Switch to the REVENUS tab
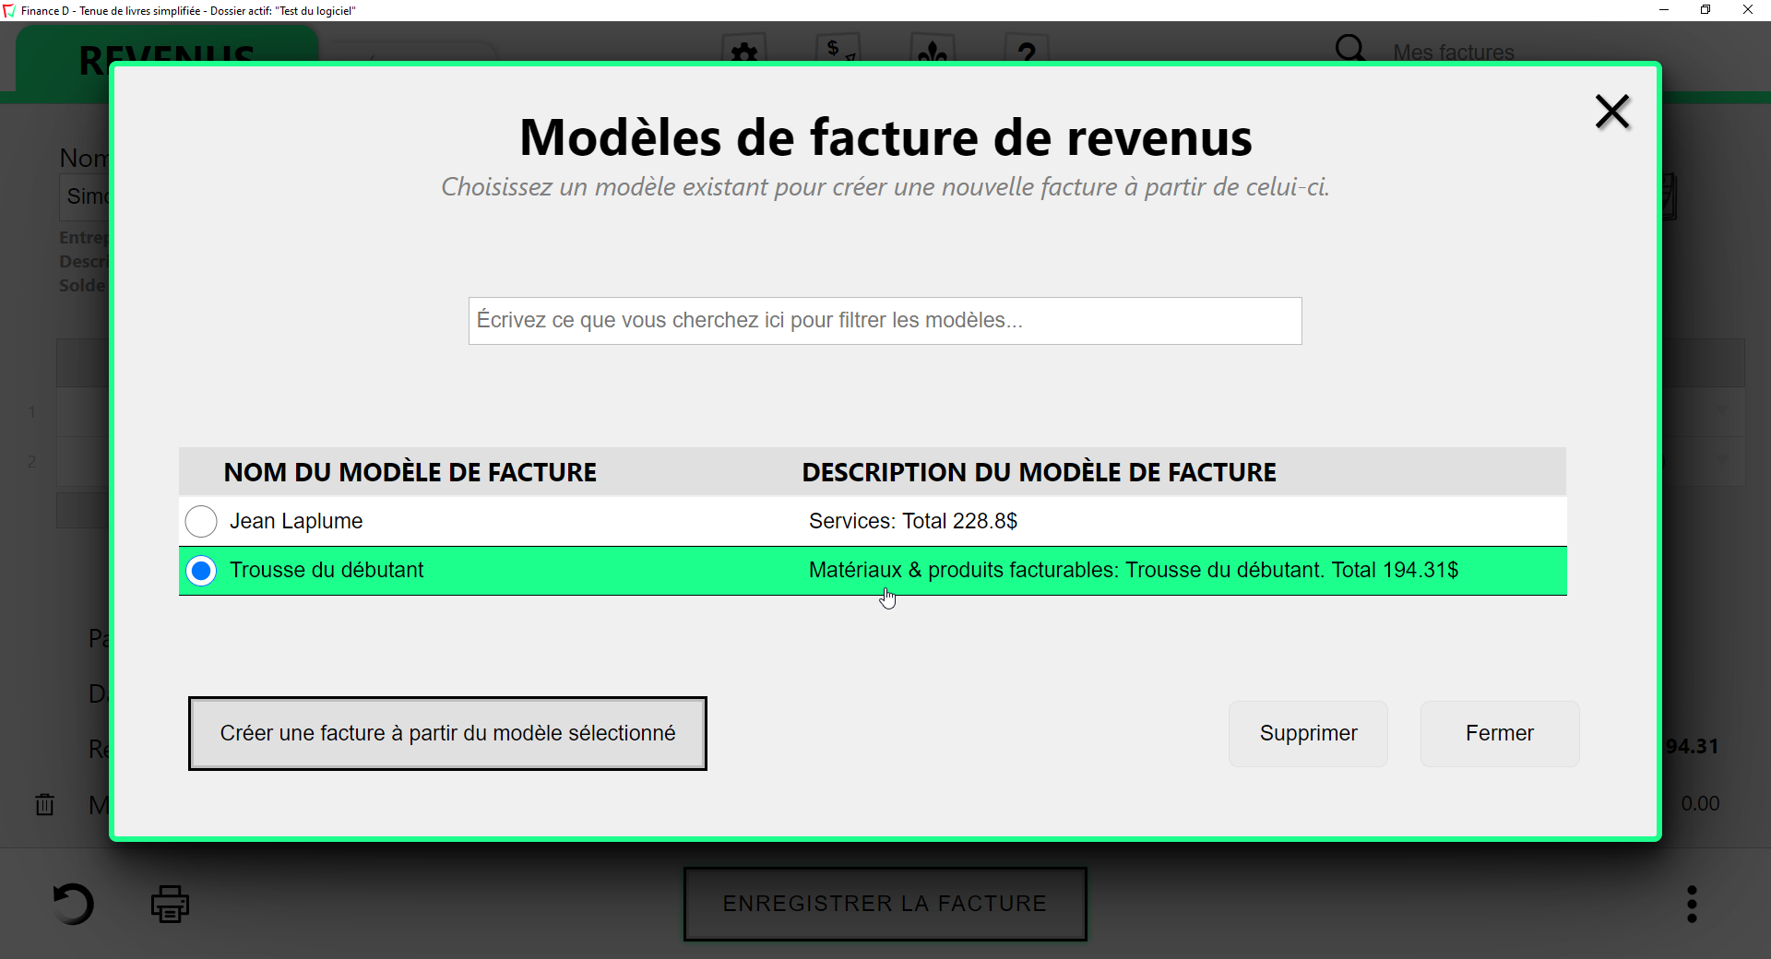The height and width of the screenshot is (959, 1771). (x=166, y=59)
